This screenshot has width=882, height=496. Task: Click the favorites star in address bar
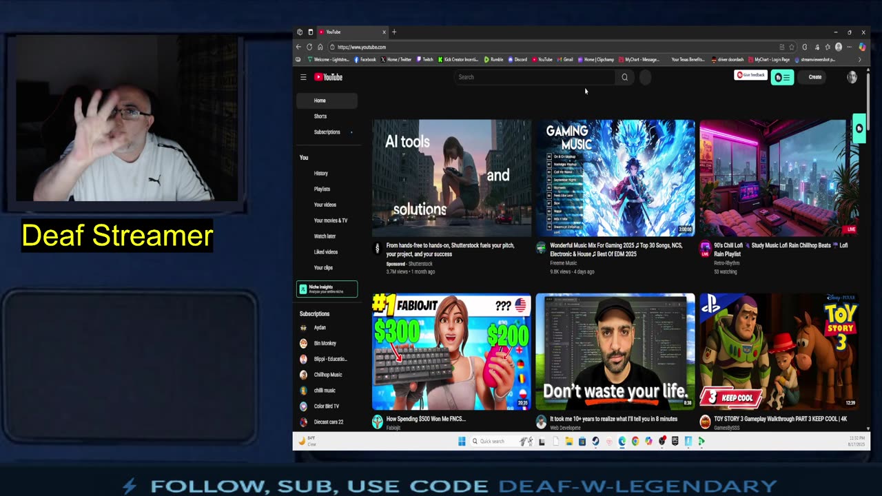pos(792,47)
